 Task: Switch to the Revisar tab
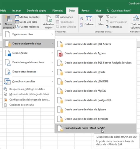coord(85,11)
